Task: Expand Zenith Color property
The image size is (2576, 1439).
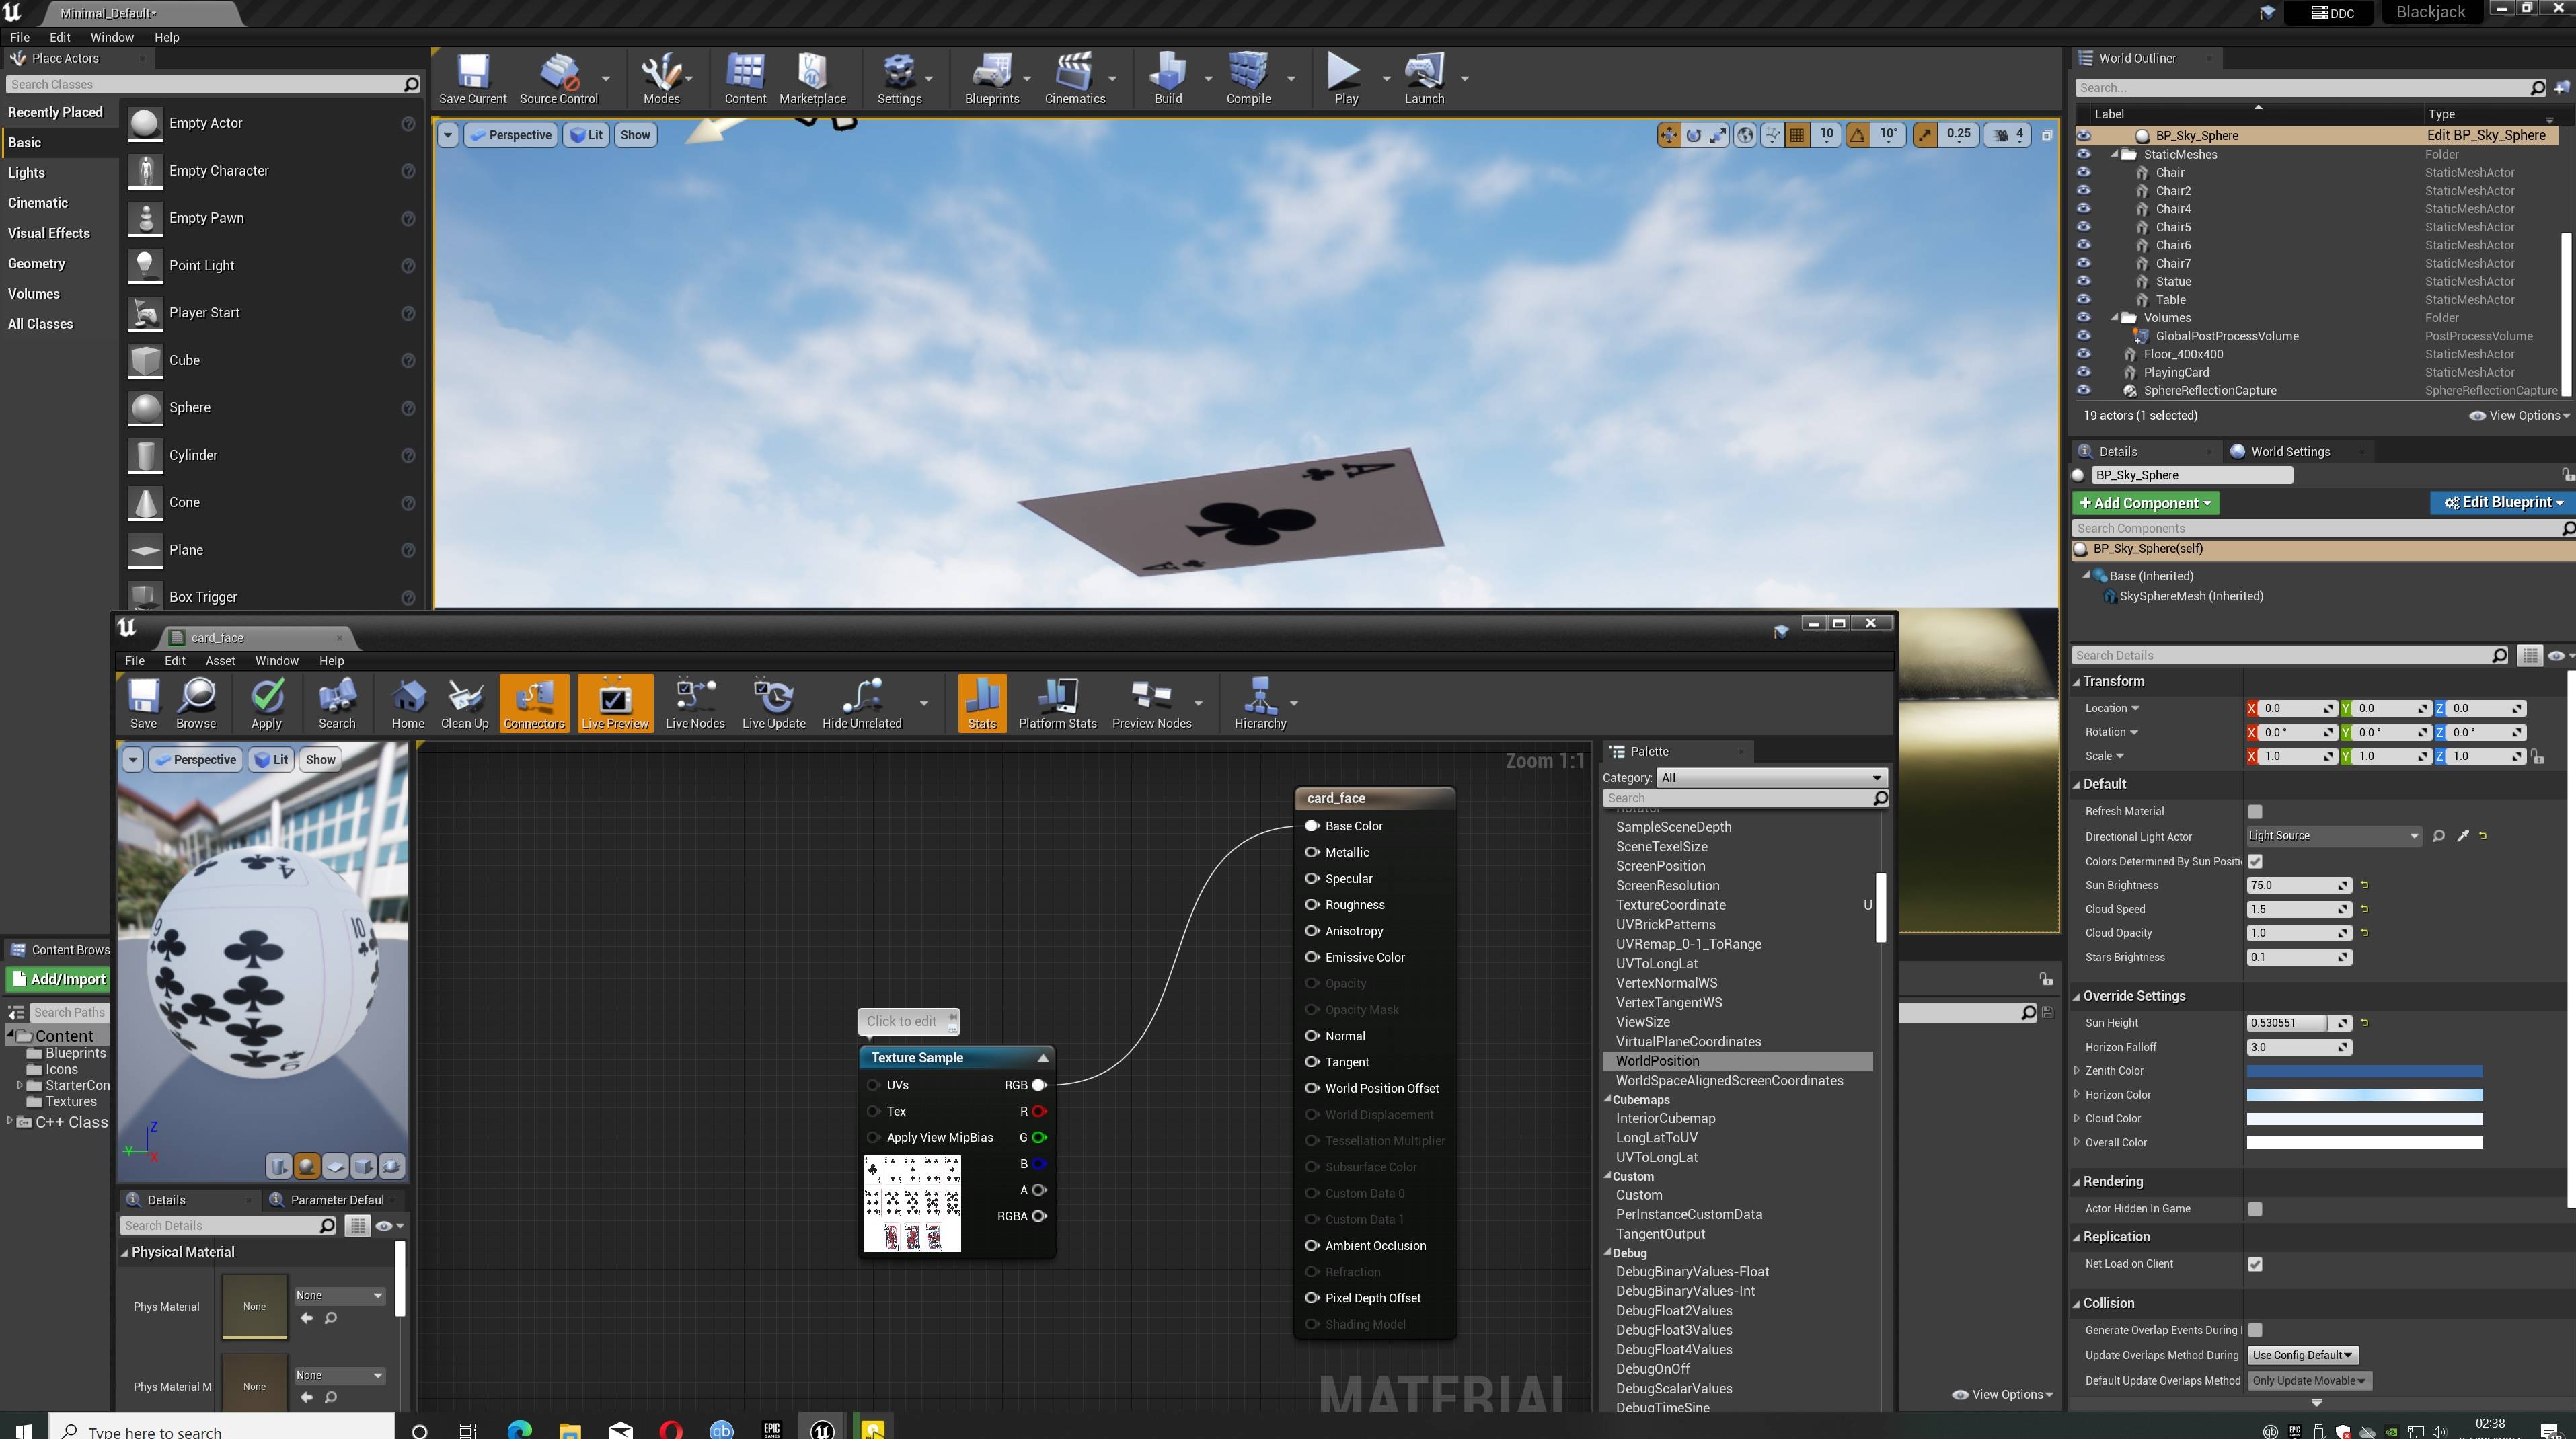Action: [2077, 1070]
